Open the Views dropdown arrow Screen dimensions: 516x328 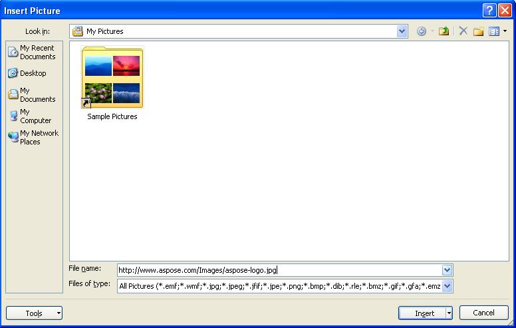click(x=505, y=31)
